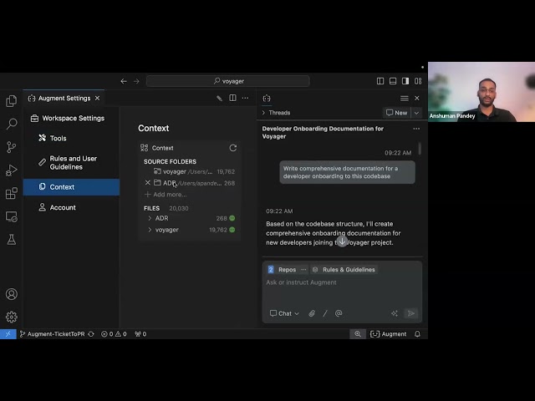
Task: Click the Rules & Guidelines chip
Action: [344, 269]
